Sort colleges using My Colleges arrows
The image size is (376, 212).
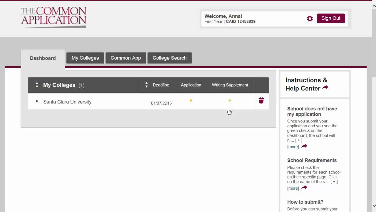point(37,85)
